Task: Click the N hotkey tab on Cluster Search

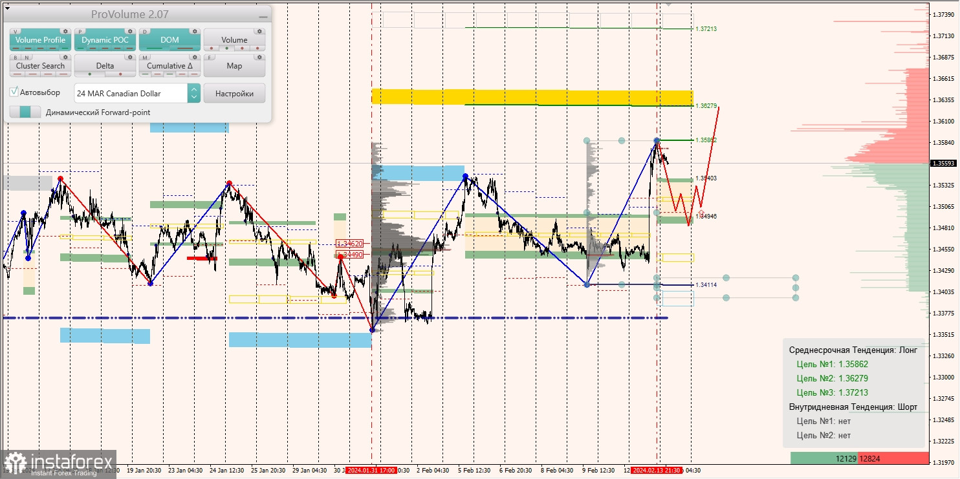Action: 26,57
